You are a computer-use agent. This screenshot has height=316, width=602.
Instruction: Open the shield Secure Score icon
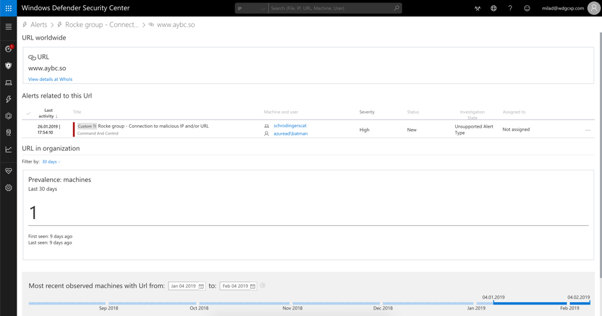coord(8,66)
